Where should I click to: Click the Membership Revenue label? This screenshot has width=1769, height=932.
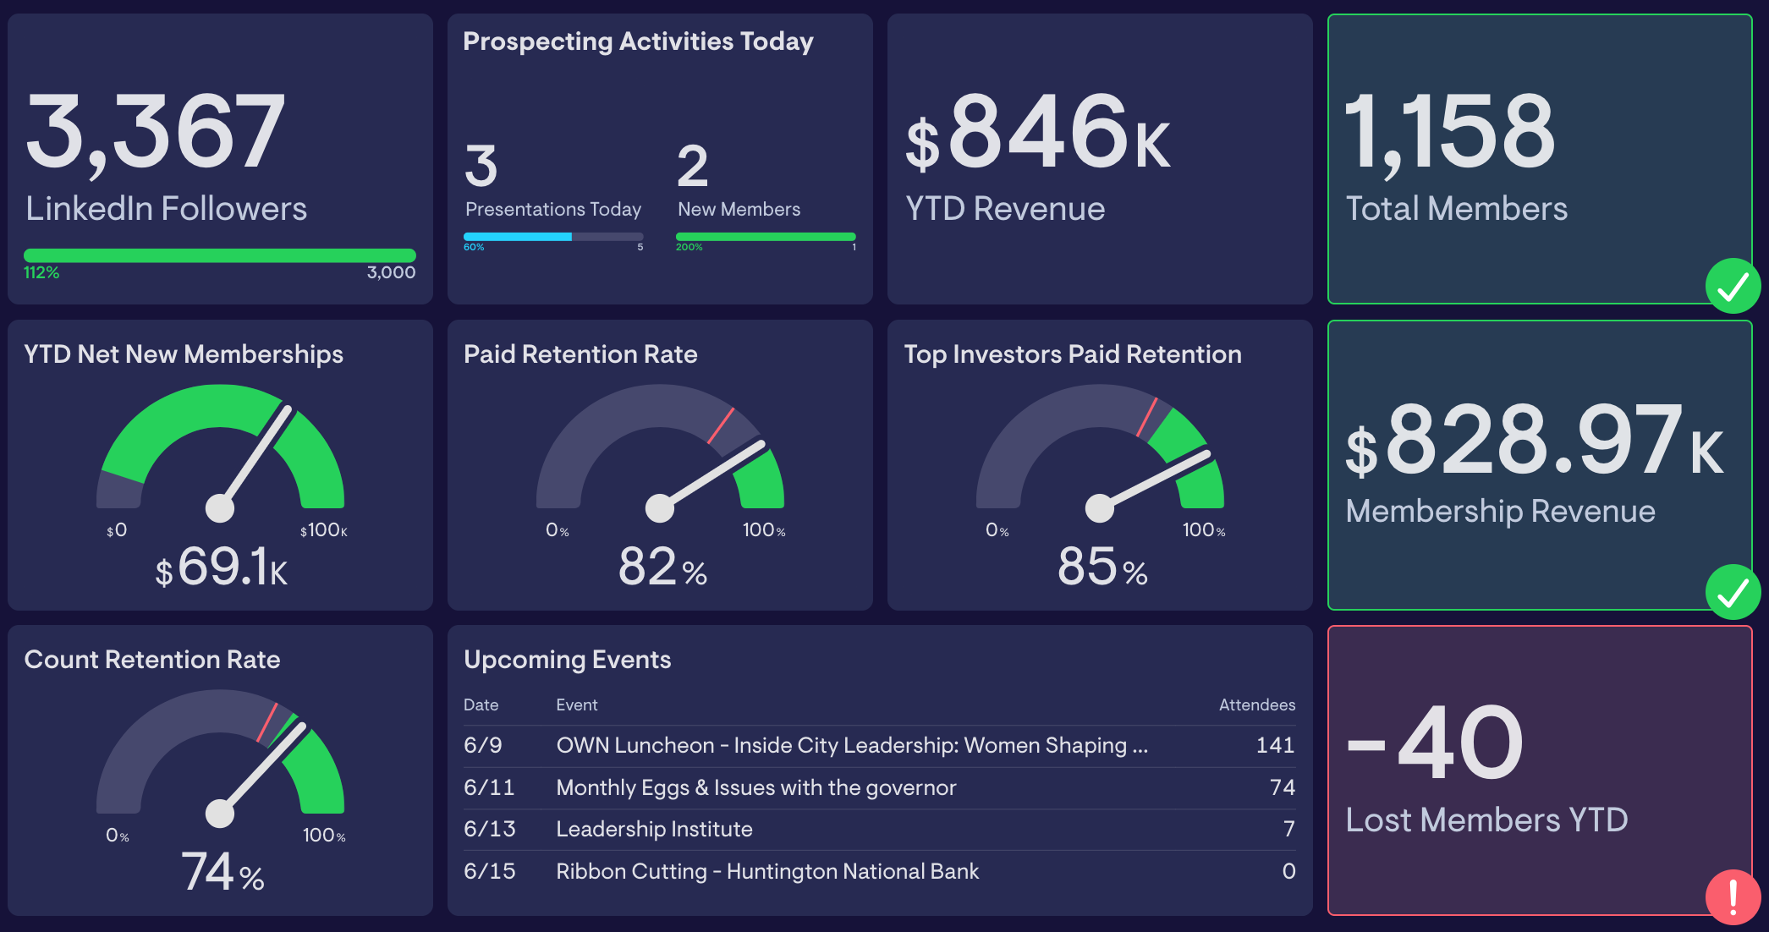tap(1500, 511)
